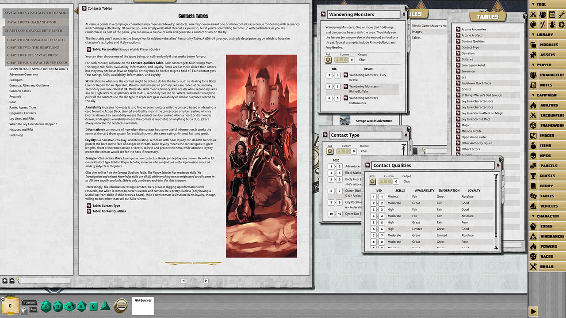
Task: Expand the Chapter Two: The Heartland entry
Action: coord(33,47)
